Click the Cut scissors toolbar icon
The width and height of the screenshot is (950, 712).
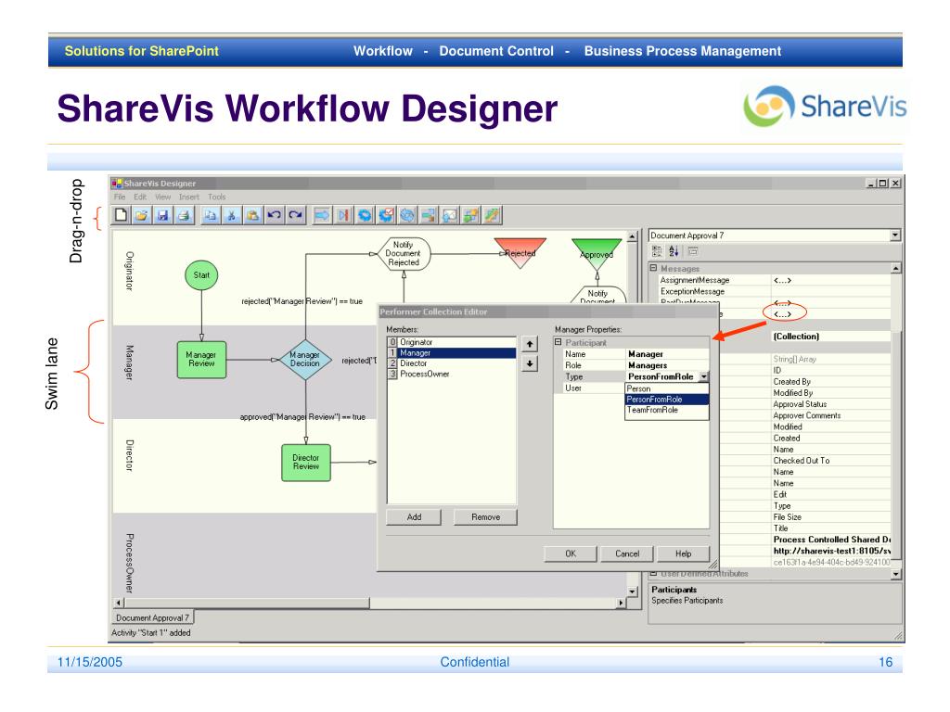(231, 215)
